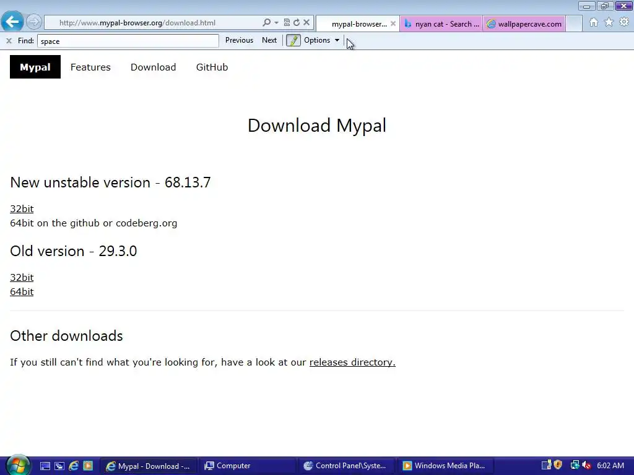Click 'New unstable version - 68.13.7' heading
Screen dimensions: 634x475
point(110,182)
